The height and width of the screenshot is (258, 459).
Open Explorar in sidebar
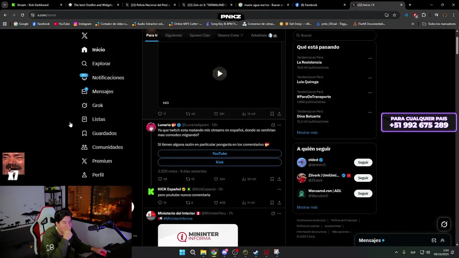click(x=96, y=63)
